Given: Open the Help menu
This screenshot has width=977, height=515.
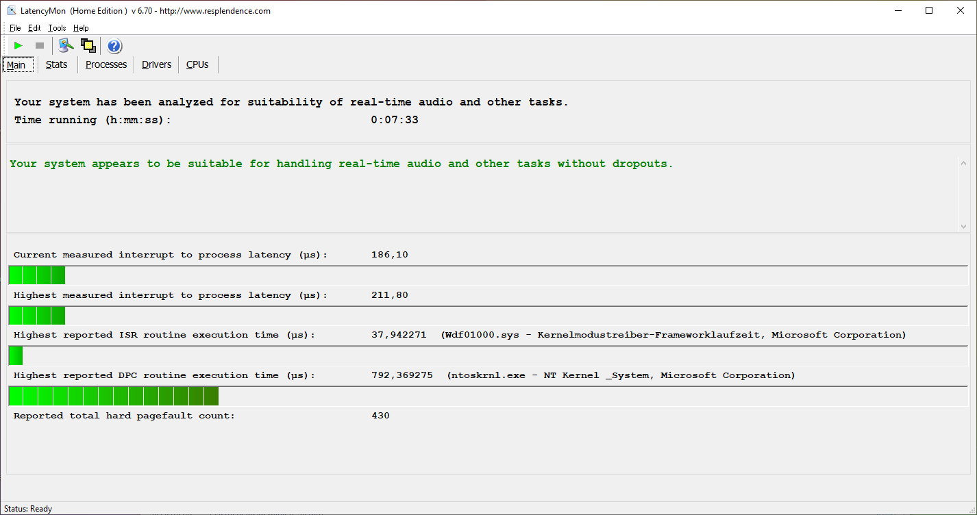Looking at the screenshot, I should [x=81, y=28].
